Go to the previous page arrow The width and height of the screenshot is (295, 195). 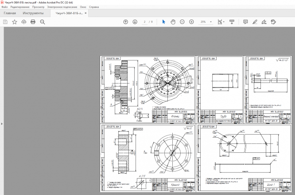[x=125, y=22]
